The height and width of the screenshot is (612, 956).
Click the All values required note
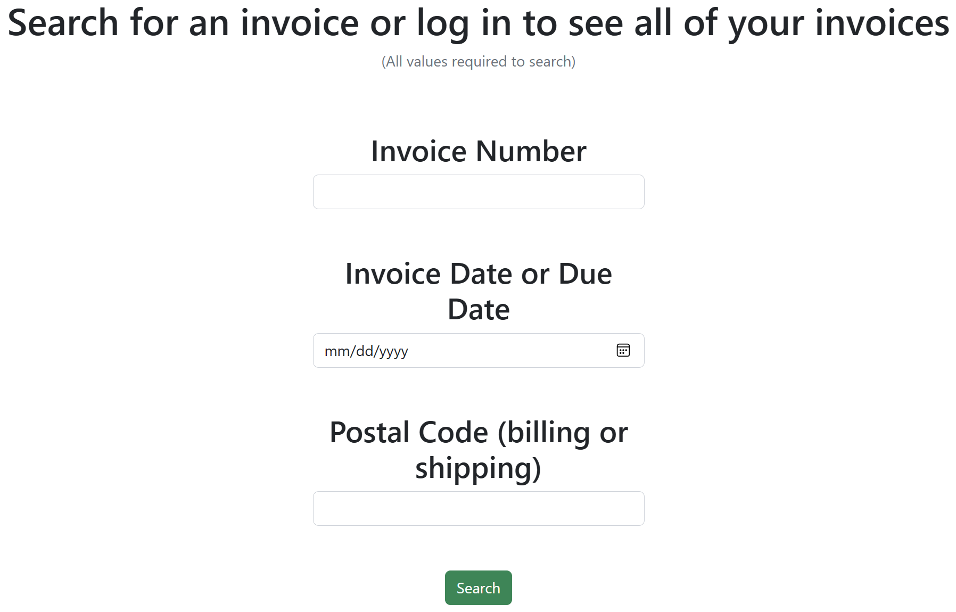[477, 61]
